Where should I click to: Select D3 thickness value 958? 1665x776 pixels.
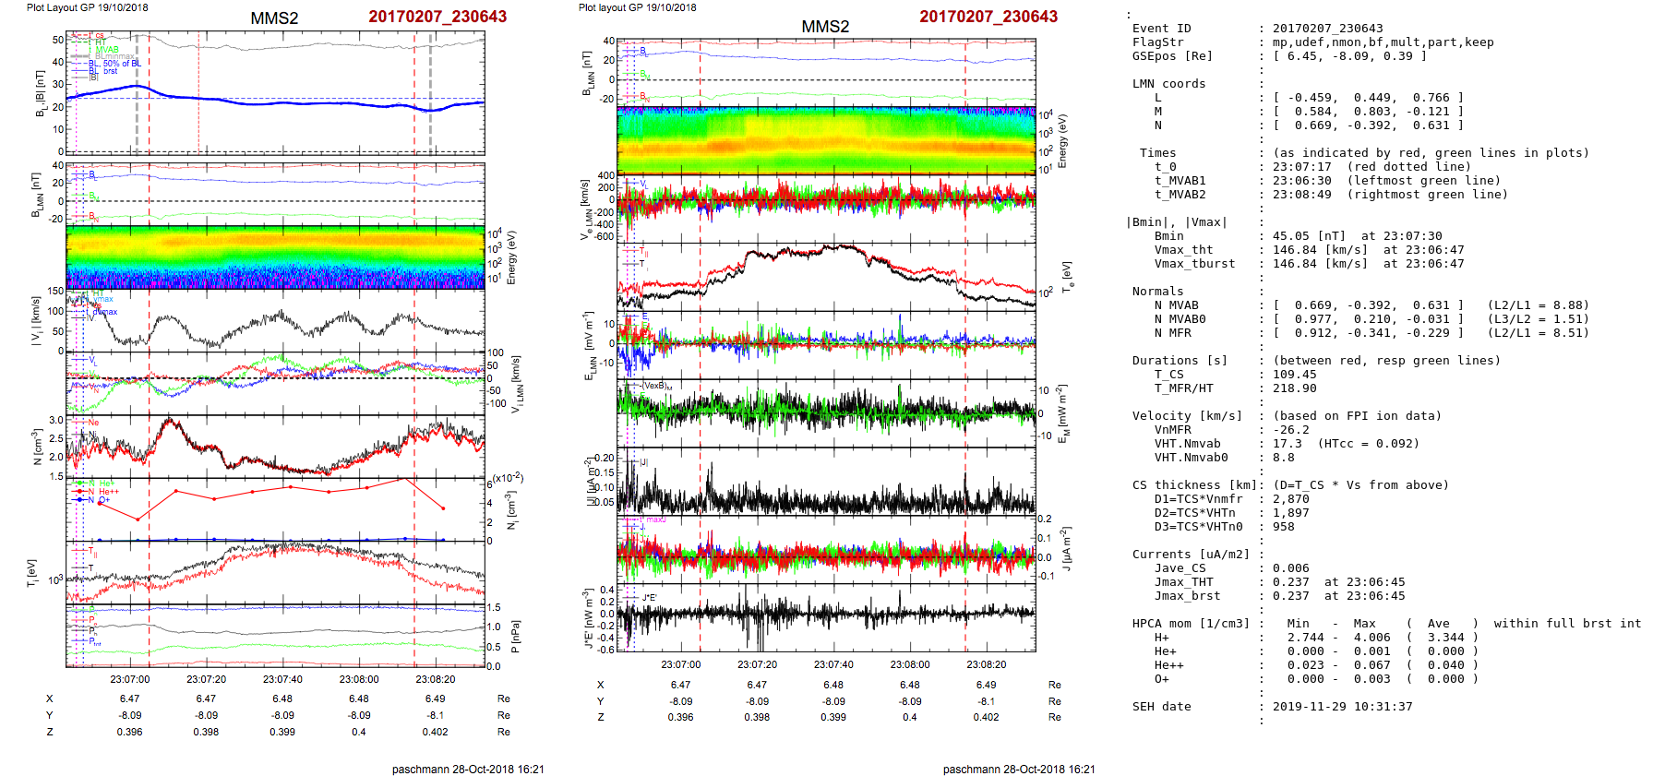coord(1283,527)
